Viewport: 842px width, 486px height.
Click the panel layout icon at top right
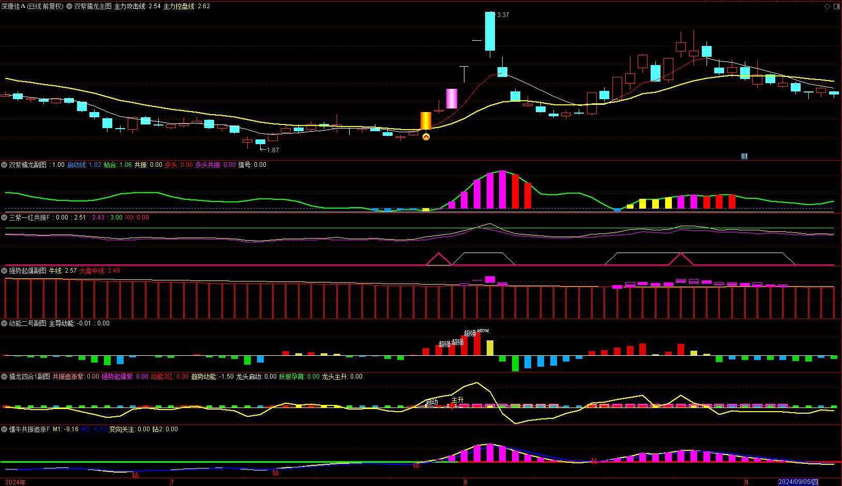(836, 7)
